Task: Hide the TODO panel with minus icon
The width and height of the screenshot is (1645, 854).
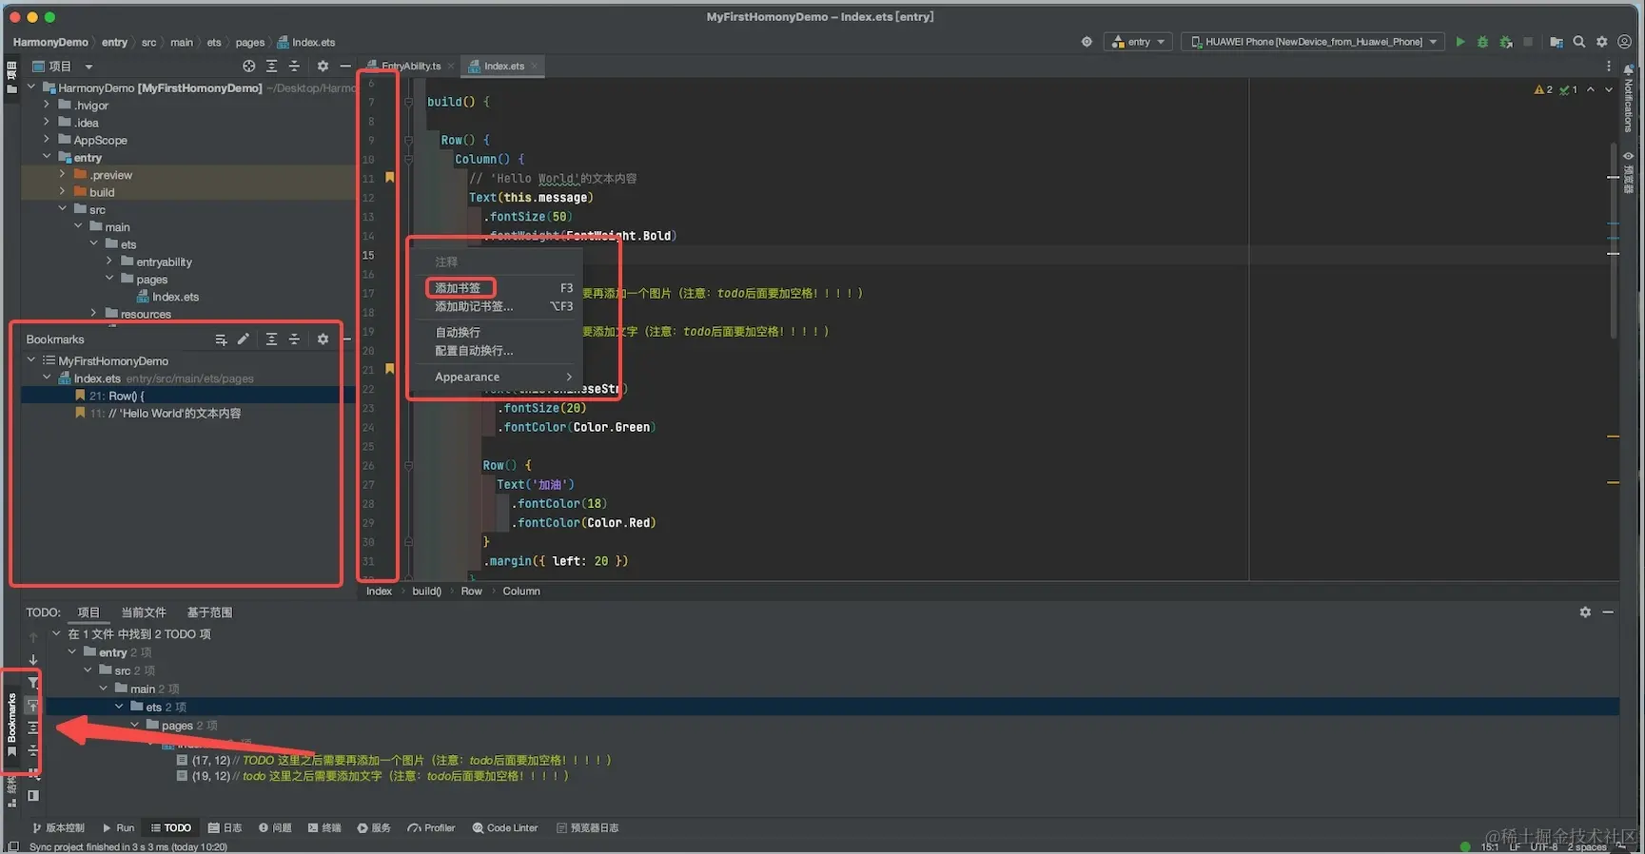Action: tap(1608, 612)
